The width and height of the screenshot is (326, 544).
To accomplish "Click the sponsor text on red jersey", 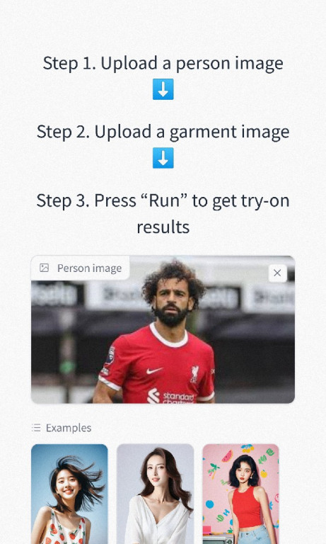I will tap(178, 397).
